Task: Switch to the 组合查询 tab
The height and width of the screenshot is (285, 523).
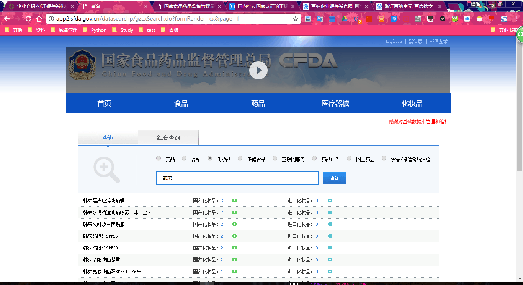Action: pyautogui.click(x=168, y=138)
